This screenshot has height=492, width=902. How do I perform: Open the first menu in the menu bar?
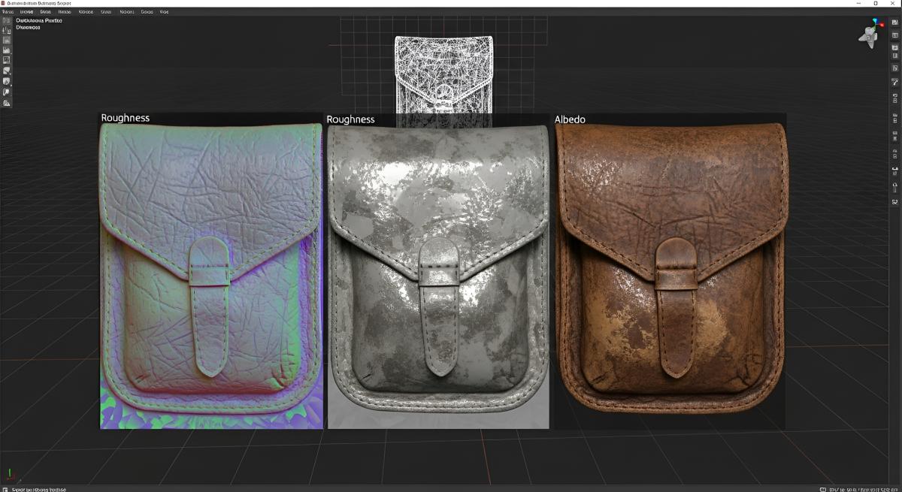7,12
